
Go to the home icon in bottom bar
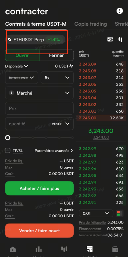(13, 249)
